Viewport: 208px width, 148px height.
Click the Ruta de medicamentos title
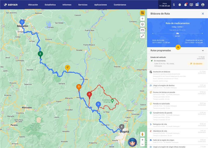178,23
